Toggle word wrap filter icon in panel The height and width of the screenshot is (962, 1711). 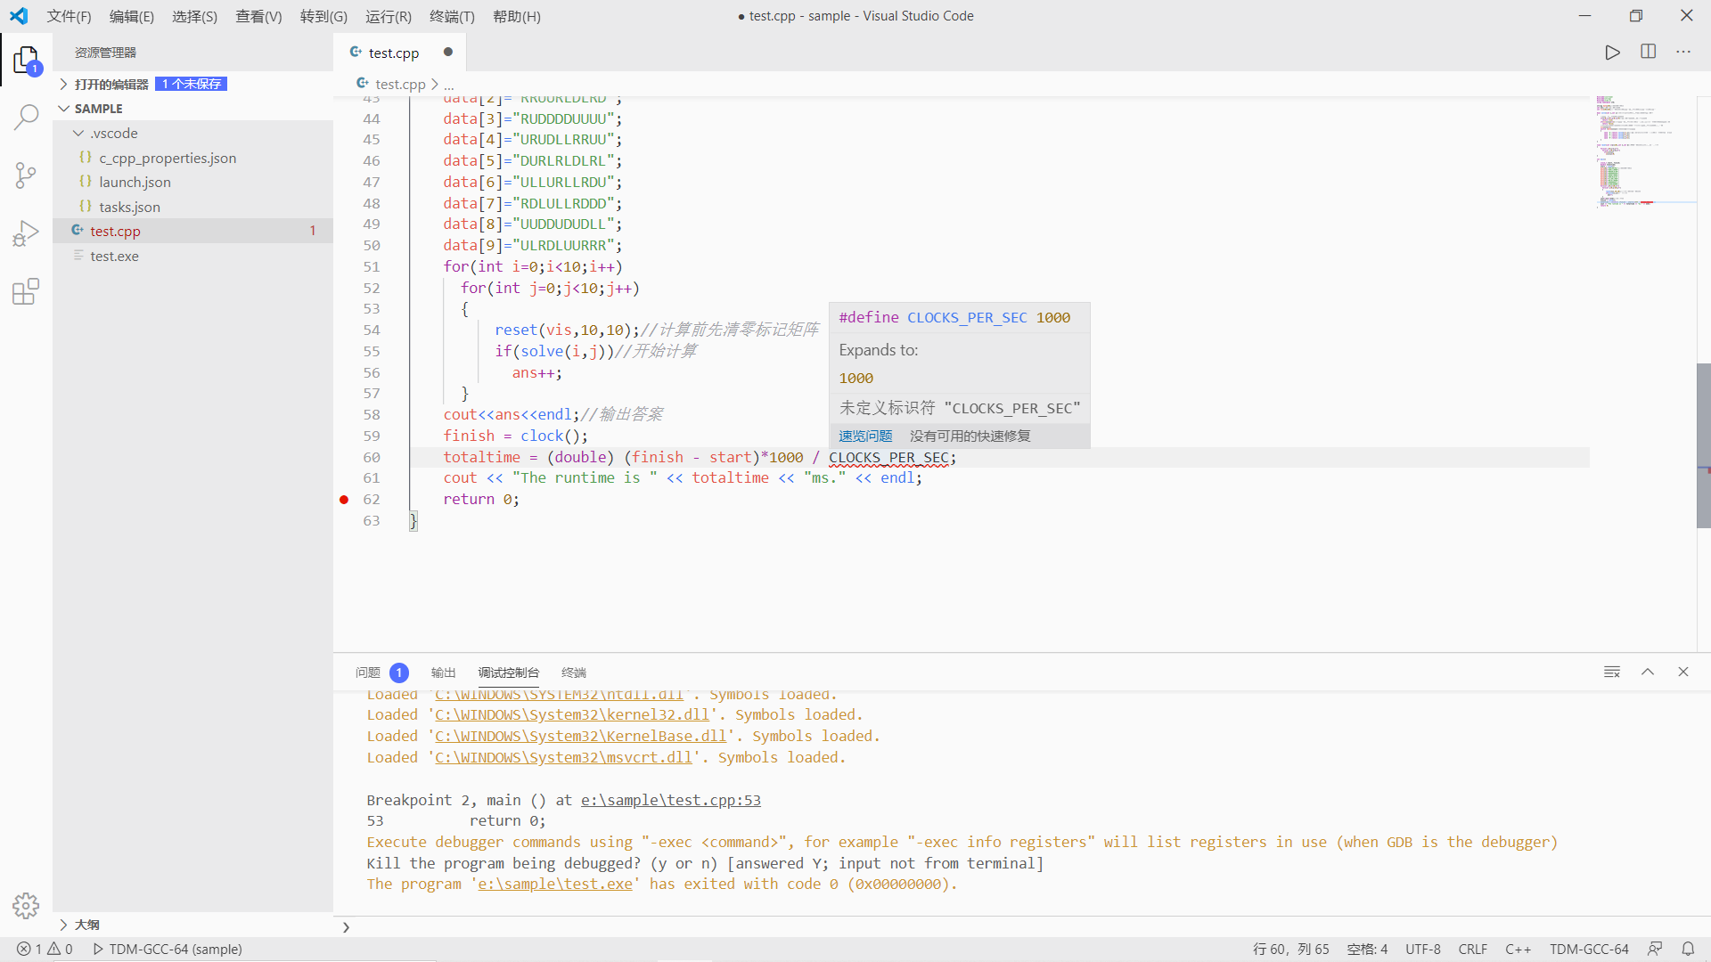[x=1611, y=672]
